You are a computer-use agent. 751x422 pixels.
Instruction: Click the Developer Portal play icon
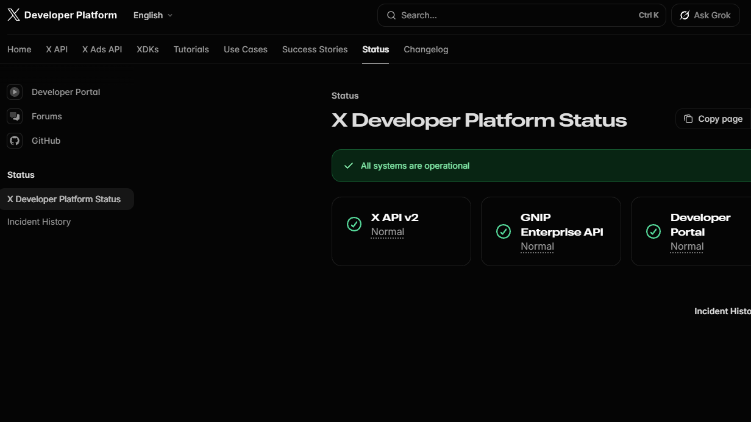pos(14,92)
